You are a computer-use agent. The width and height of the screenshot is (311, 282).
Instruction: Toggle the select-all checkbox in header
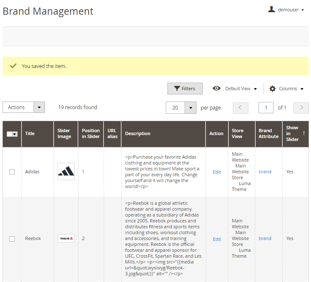[x=10, y=134]
